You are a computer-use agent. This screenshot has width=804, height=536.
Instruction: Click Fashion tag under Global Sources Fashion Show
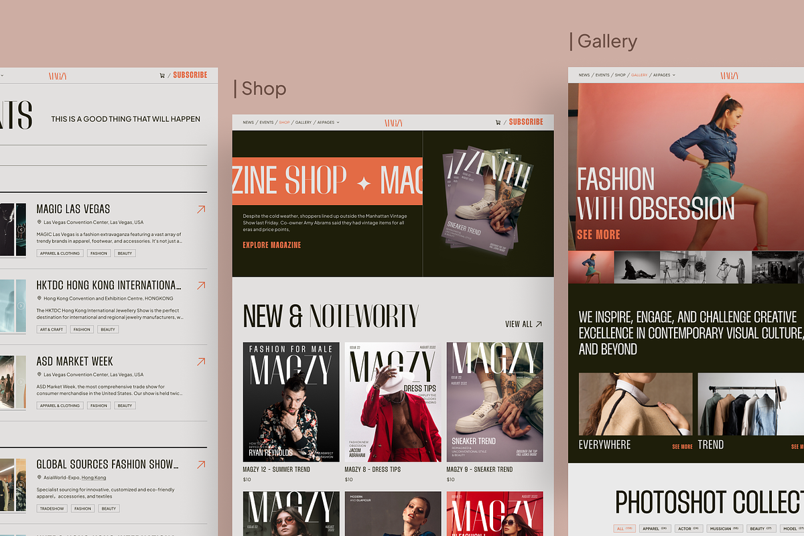click(83, 509)
